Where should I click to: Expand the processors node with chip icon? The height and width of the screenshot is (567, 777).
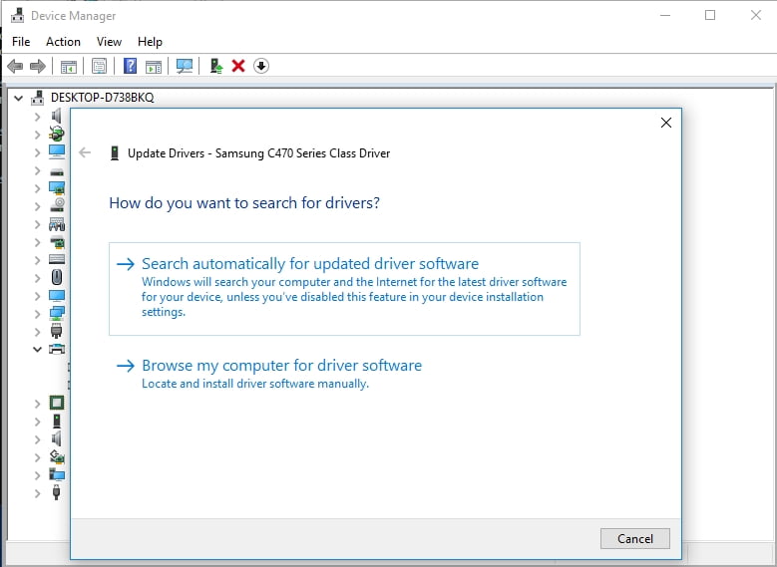pyautogui.click(x=37, y=403)
